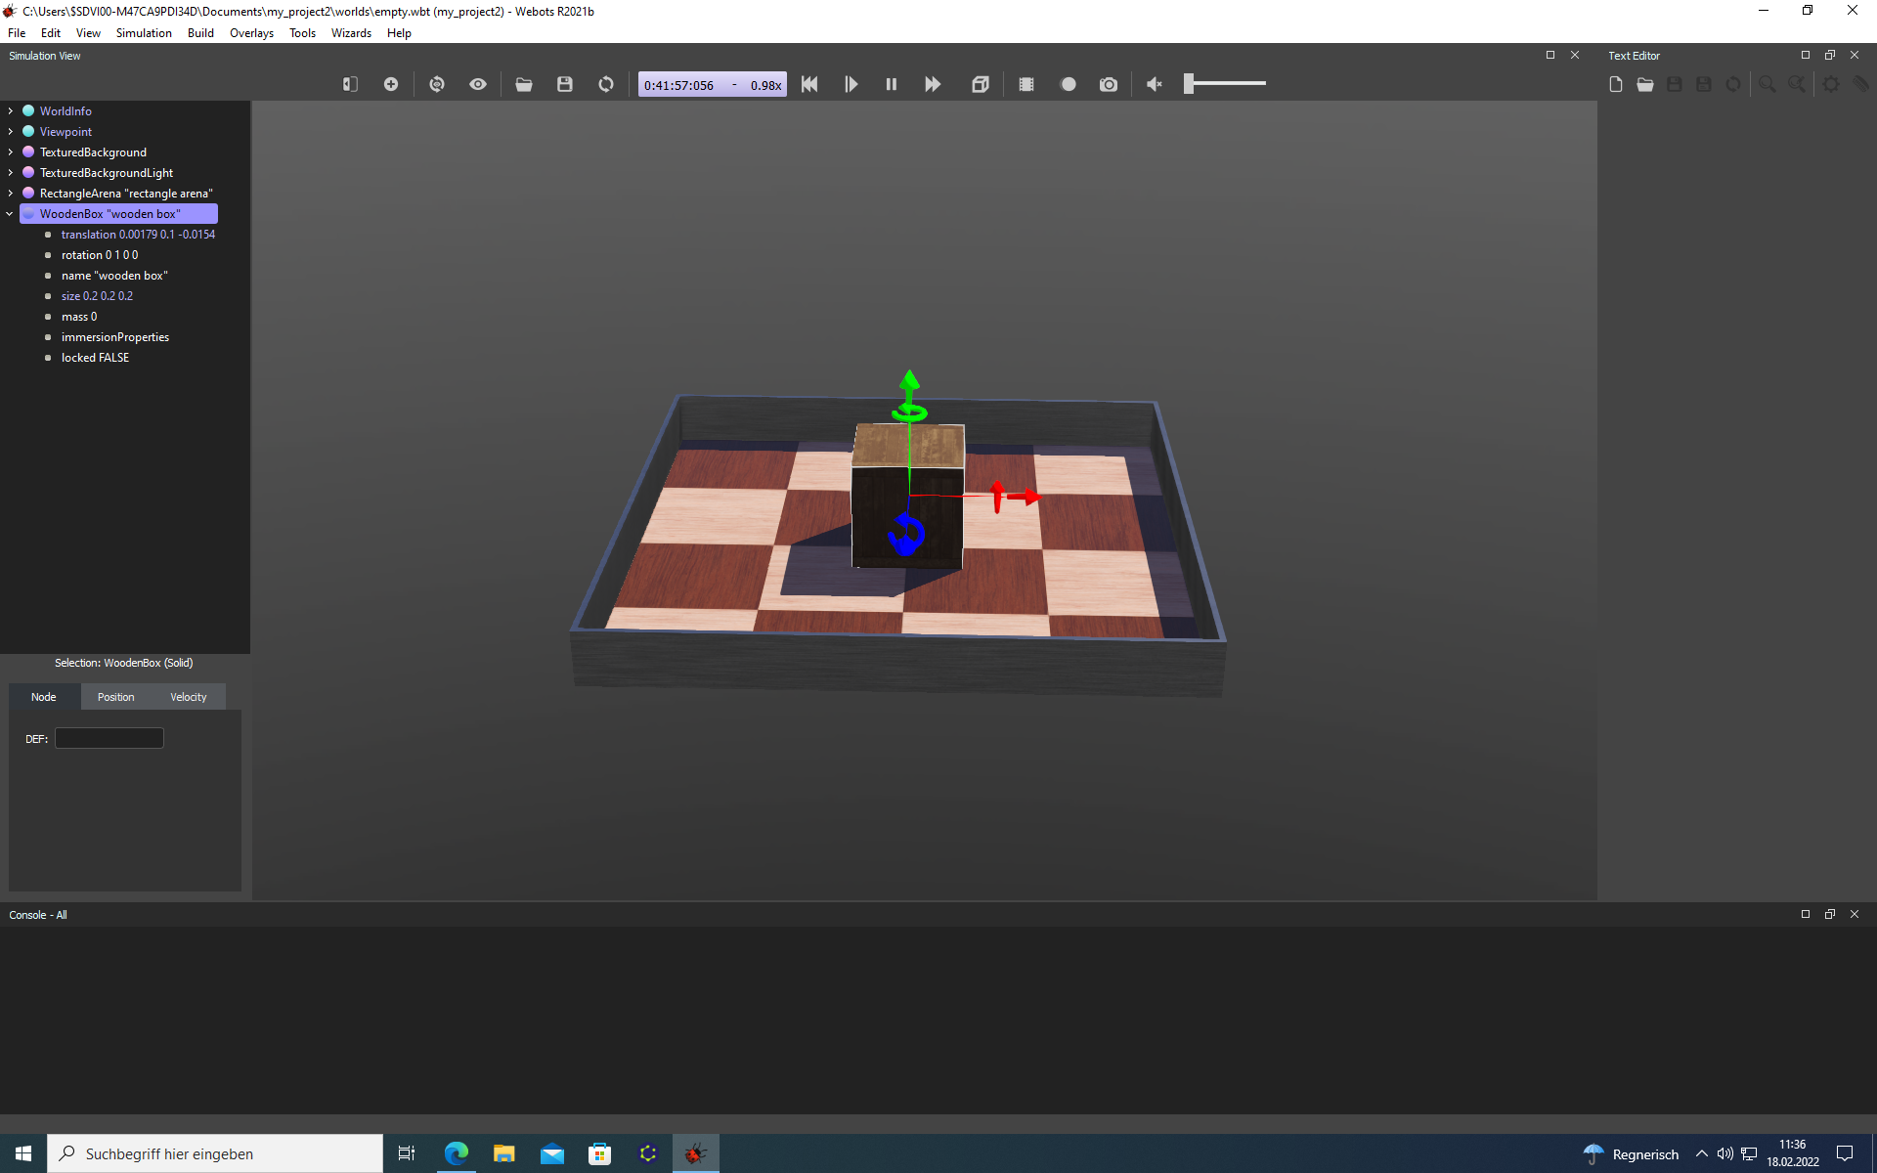Expand the RectangleArena node
Screen dimensions: 1877x1173
click(10, 194)
